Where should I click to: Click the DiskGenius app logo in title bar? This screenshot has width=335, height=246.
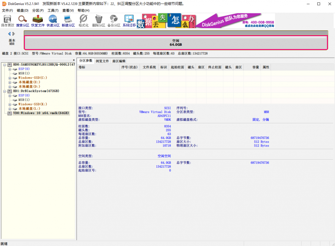(4, 4)
